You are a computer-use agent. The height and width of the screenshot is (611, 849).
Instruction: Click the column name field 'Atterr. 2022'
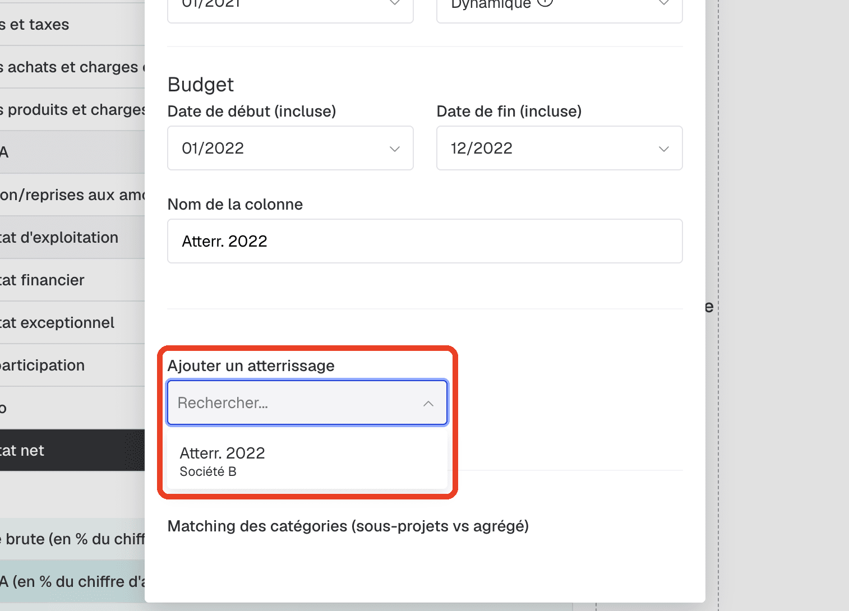425,241
